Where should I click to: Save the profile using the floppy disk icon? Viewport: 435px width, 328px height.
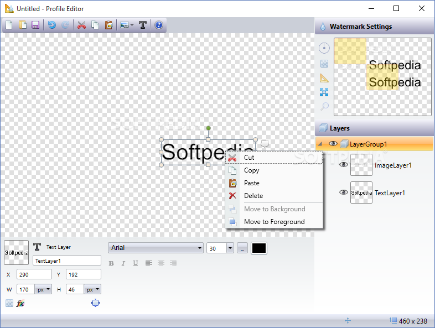tap(35, 25)
